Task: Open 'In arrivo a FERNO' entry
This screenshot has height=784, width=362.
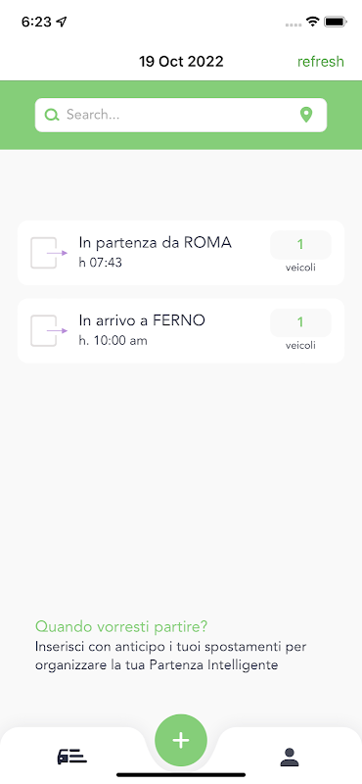Action: coord(181,330)
